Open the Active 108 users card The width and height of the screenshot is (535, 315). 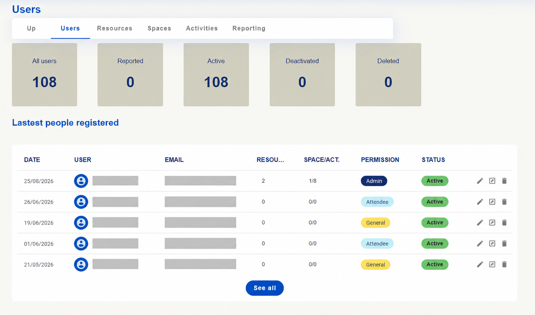[216, 75]
